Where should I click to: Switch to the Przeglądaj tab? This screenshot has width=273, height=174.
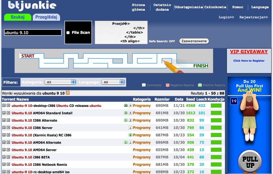click(46, 17)
